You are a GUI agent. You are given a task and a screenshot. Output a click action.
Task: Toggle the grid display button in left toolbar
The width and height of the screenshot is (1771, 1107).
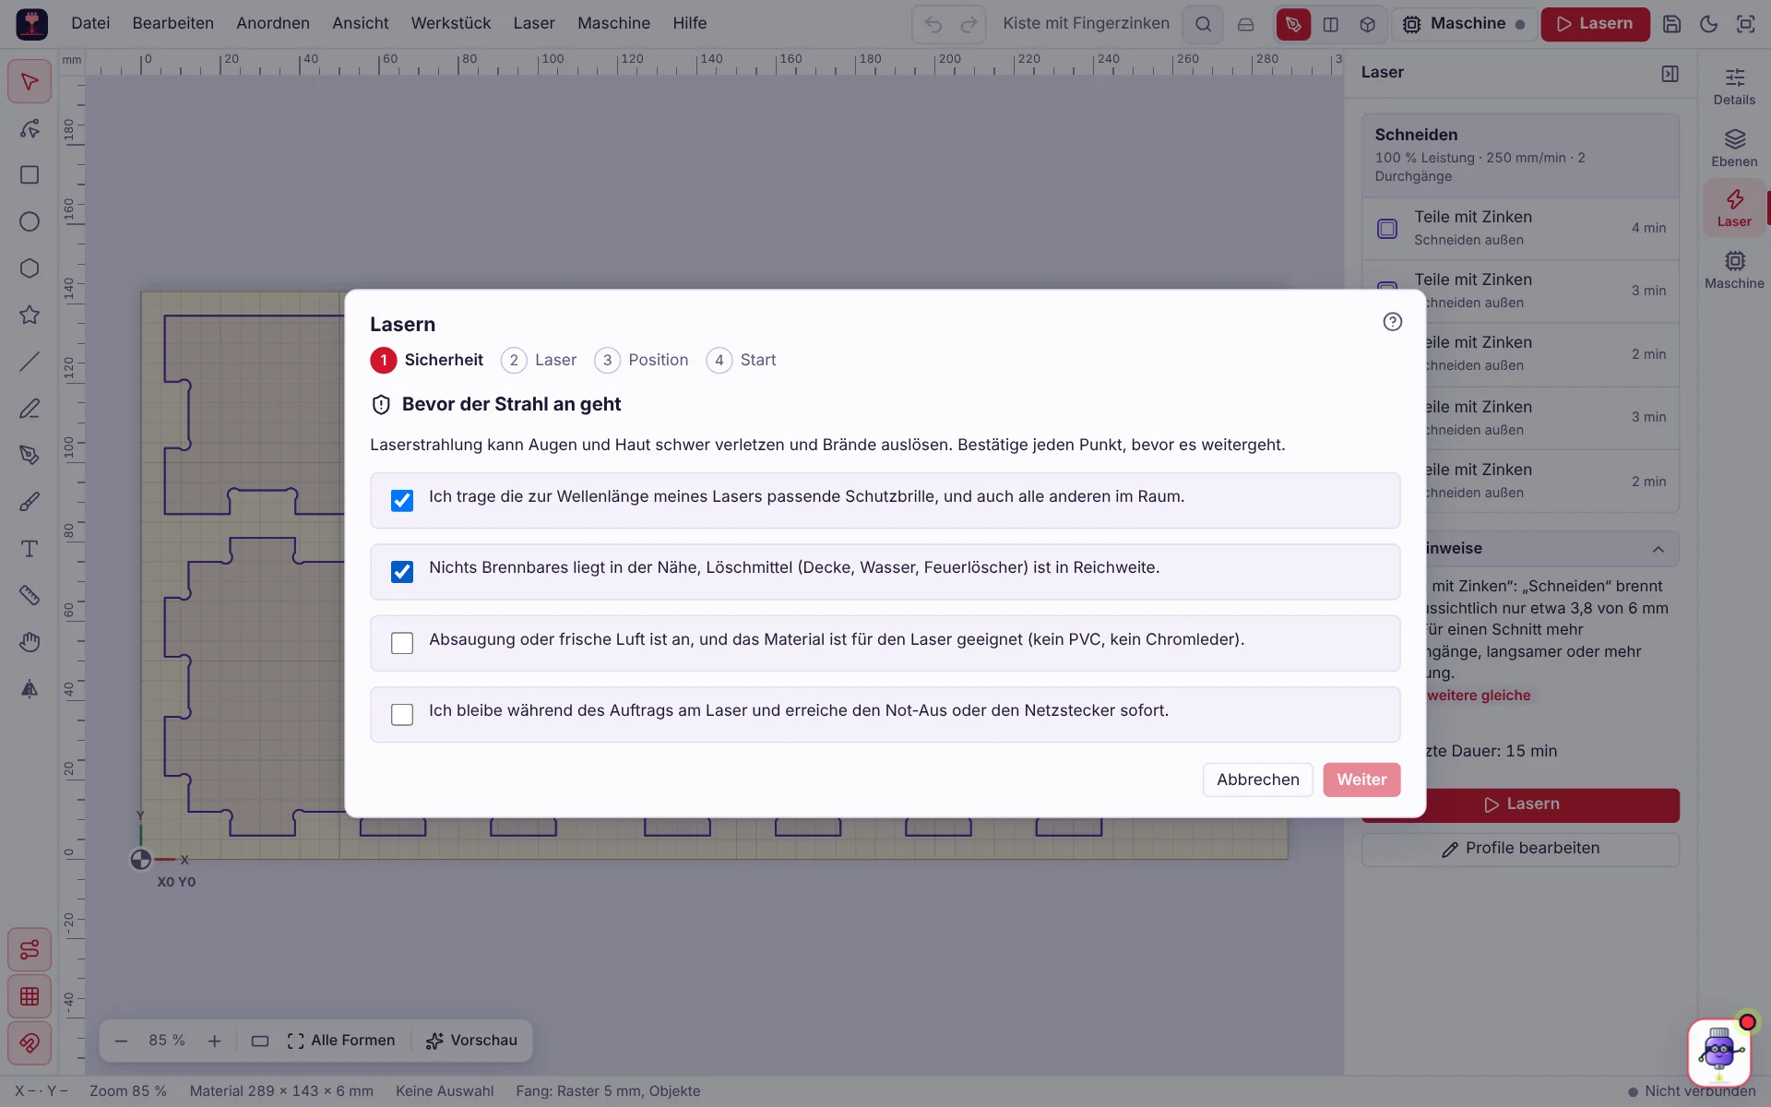pos(30,996)
